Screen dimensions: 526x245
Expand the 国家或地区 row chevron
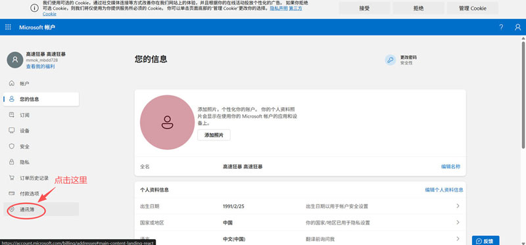tap(458, 223)
